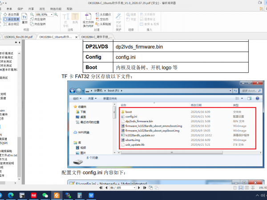Screen dimensions: 267x200
Task: Click 将文件转换为PDF convert icon
Action: point(89,21)
